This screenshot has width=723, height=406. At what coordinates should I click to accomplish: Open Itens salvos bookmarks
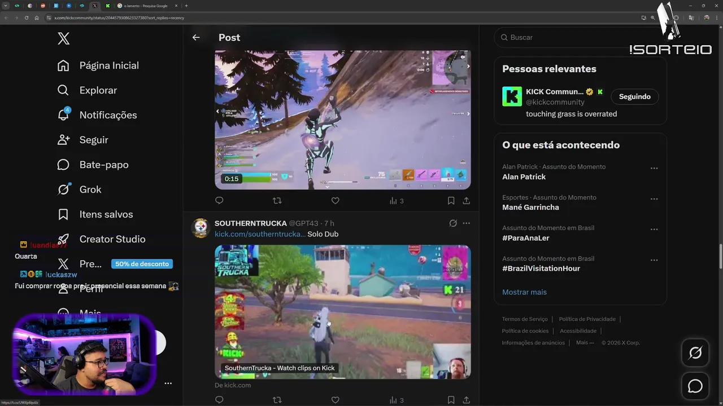(x=95, y=214)
